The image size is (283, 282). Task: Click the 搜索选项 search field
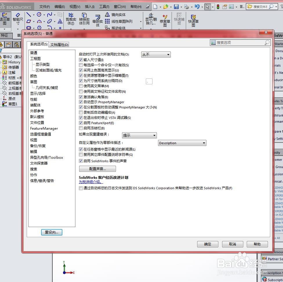coord(240,42)
